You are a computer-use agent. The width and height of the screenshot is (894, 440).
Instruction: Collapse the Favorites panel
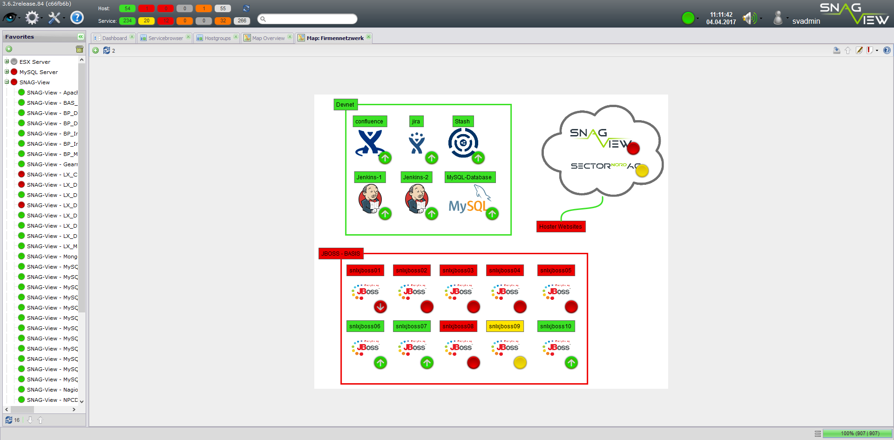pos(81,36)
